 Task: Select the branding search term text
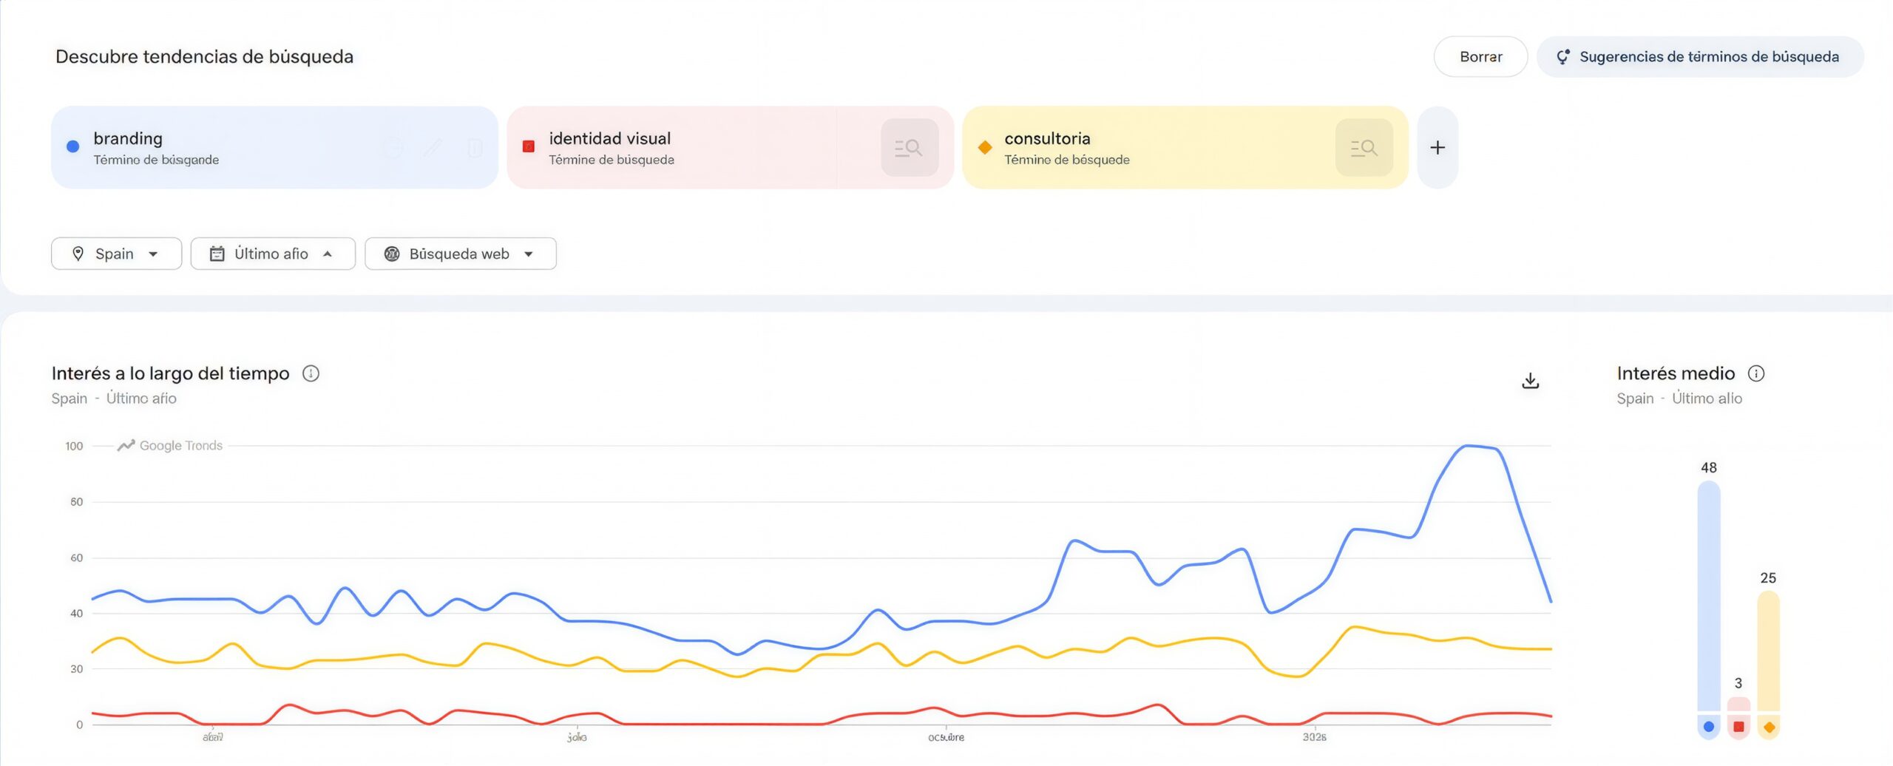pos(128,138)
